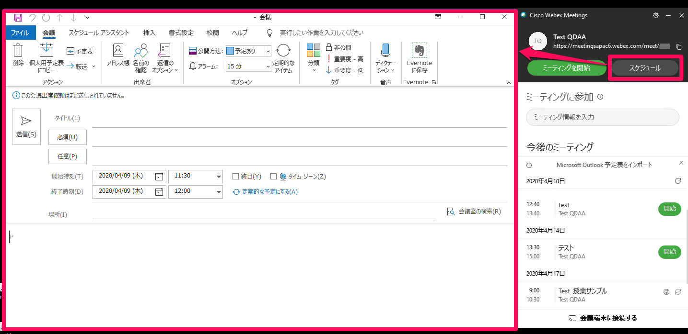Click 開始 for the test meeting
Viewport: 688px width, 334px height.
pyautogui.click(x=669, y=209)
